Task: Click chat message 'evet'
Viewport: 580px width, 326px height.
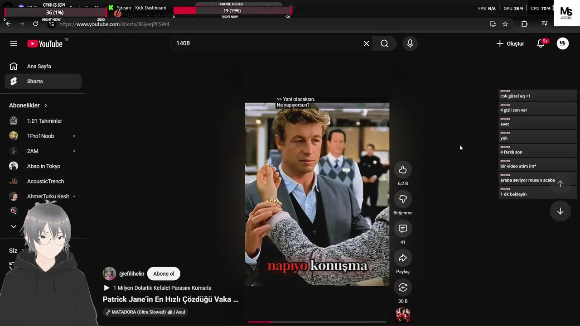Action: click(x=538, y=122)
